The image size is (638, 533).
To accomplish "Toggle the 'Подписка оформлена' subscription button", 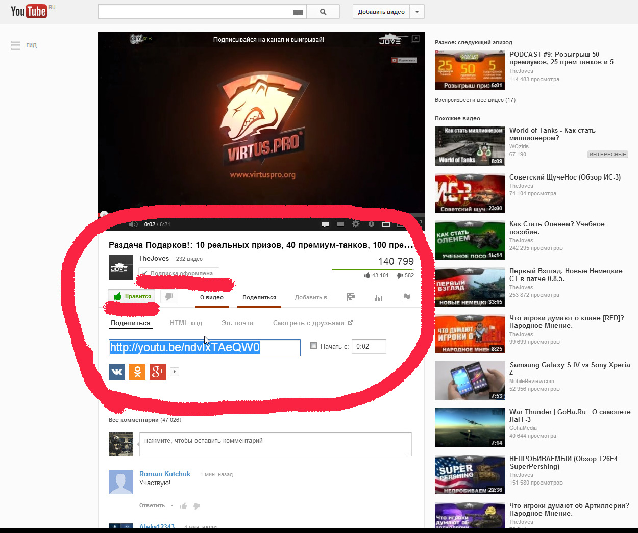I will click(179, 273).
